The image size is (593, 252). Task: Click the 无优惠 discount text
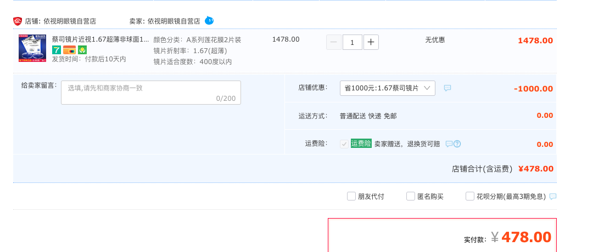point(435,40)
